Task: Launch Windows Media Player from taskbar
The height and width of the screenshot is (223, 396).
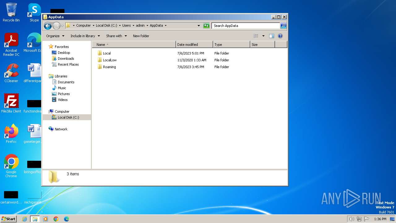Action: (45, 219)
